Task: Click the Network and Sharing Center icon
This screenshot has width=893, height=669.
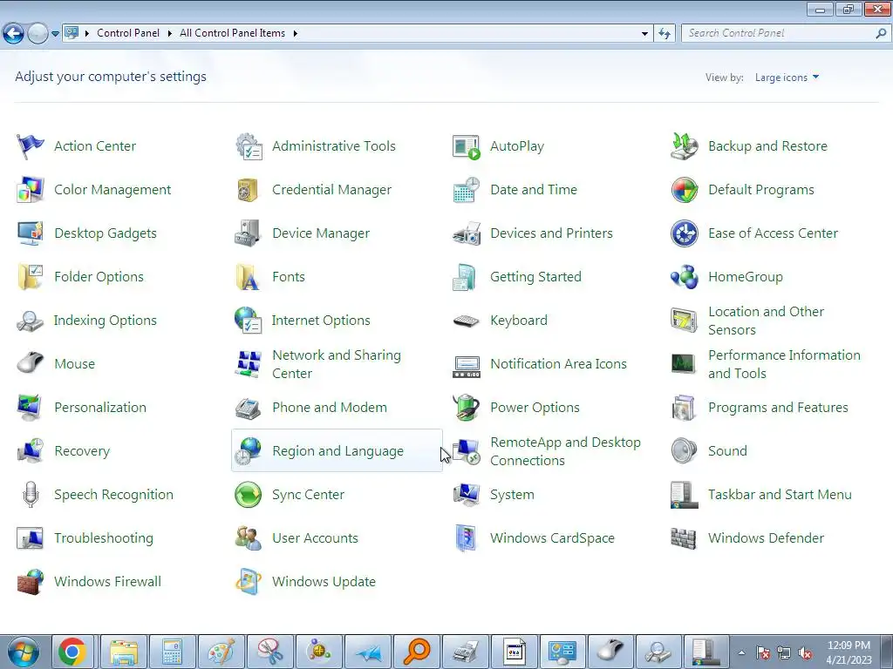Action: (x=249, y=364)
